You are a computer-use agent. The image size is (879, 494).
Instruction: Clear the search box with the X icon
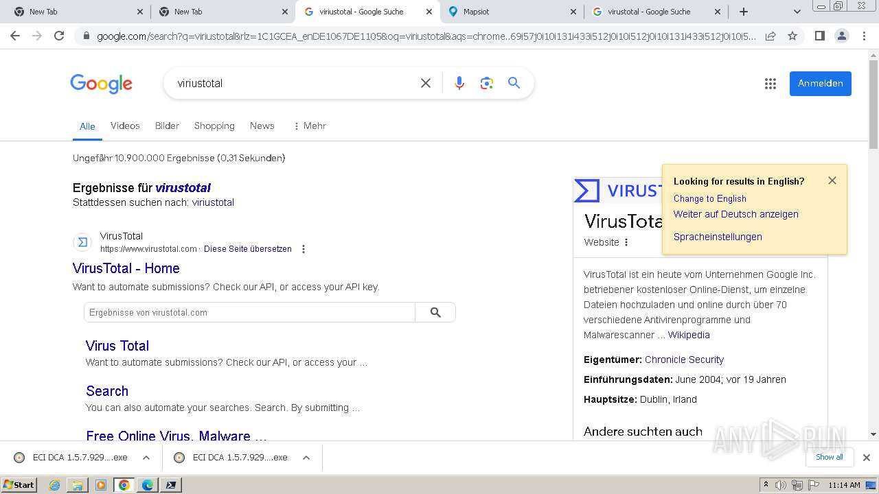tap(426, 83)
